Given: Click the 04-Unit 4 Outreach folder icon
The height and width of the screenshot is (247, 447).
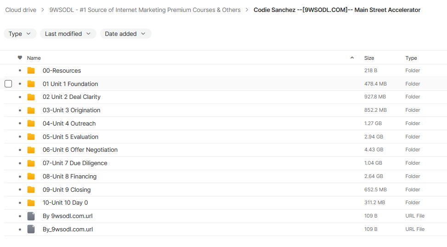Looking at the screenshot, I should pos(31,123).
